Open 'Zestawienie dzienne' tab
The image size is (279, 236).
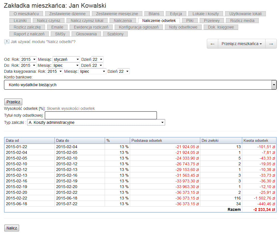click(67, 14)
